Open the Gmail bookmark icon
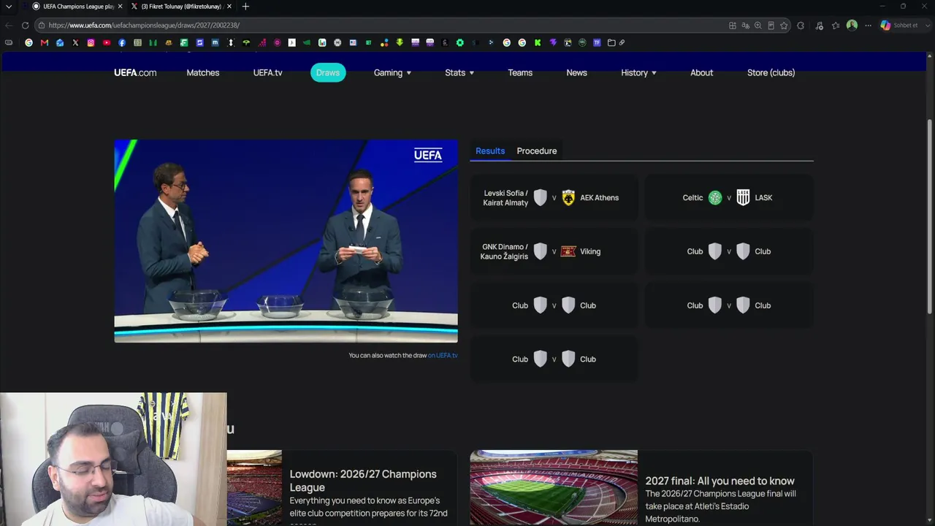 click(x=45, y=43)
